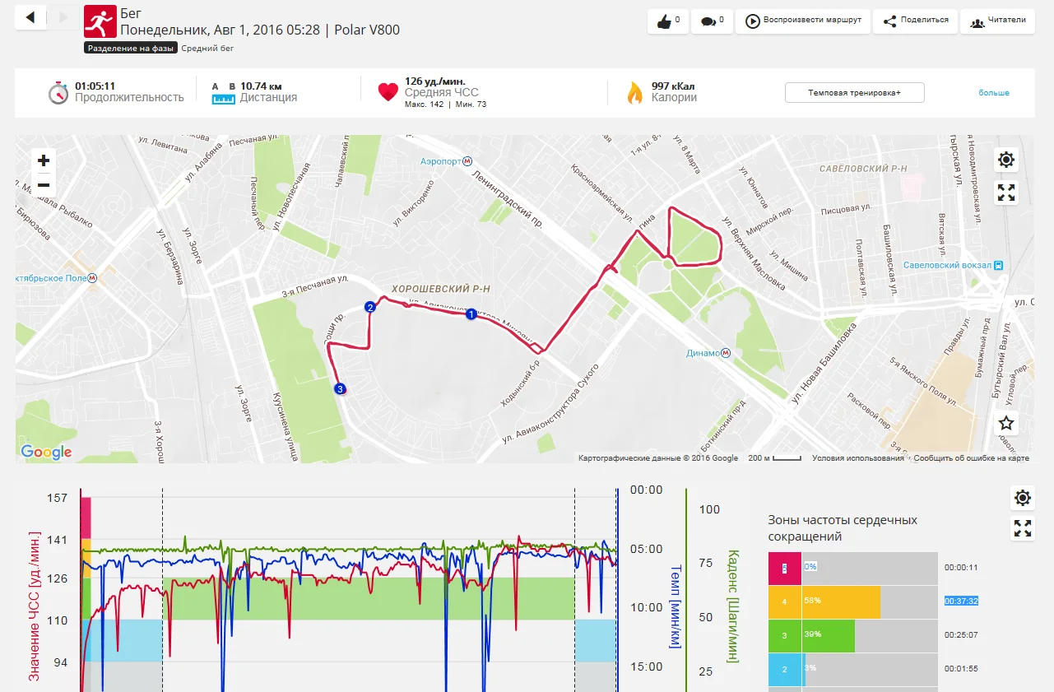Zoom in on the map
This screenshot has width=1054, height=692.
[44, 160]
